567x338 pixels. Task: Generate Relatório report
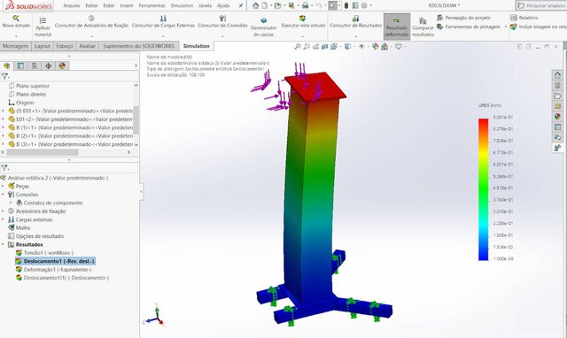pyautogui.click(x=524, y=18)
